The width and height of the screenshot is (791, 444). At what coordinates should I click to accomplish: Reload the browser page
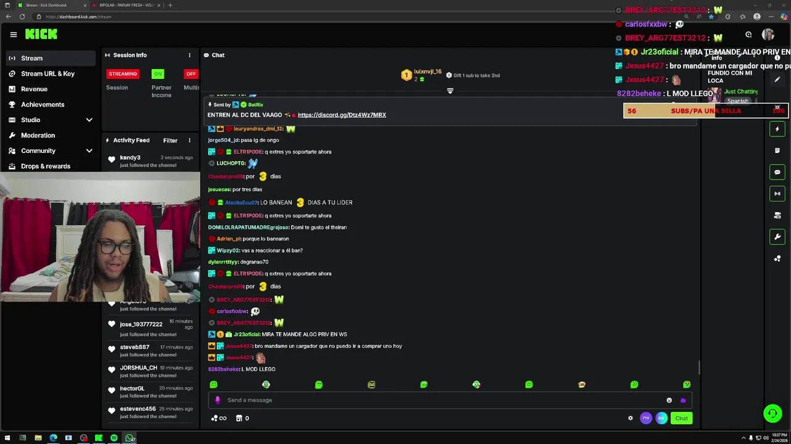(x=22, y=17)
